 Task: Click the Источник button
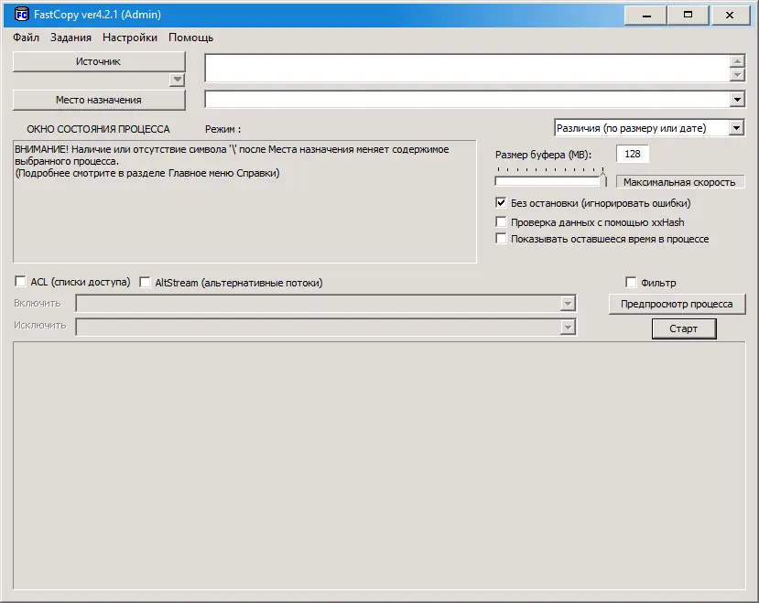(x=99, y=62)
